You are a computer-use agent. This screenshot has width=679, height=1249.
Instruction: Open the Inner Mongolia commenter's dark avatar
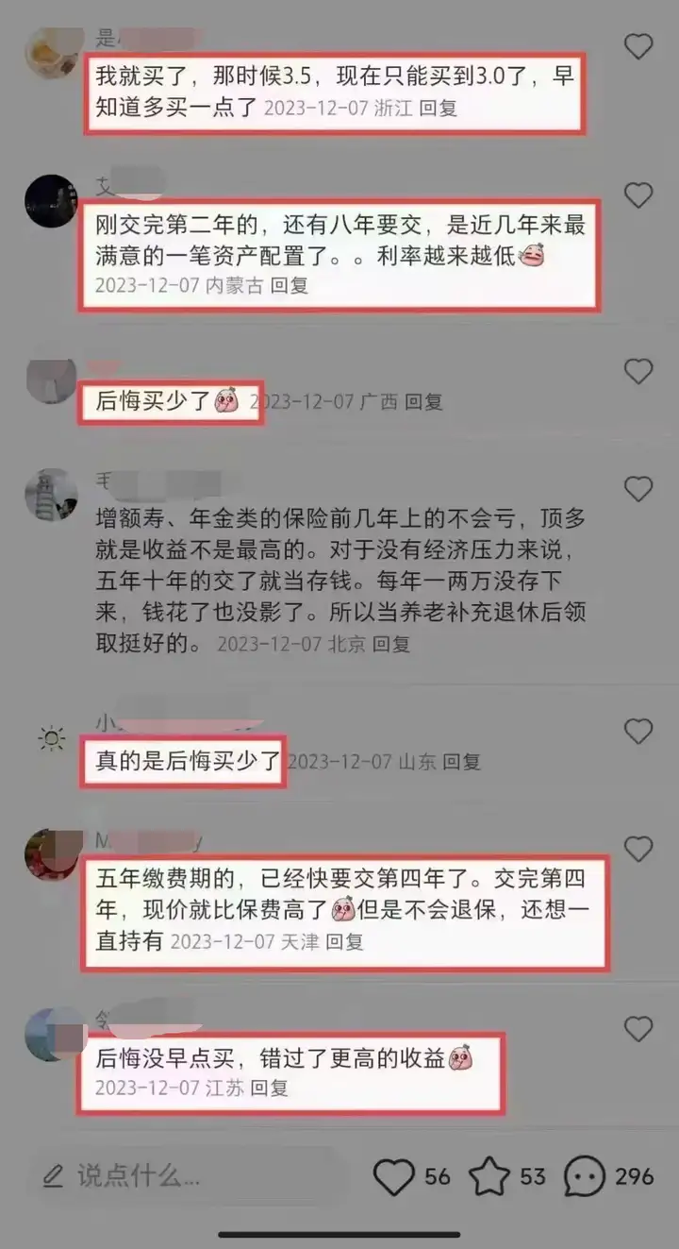51,200
